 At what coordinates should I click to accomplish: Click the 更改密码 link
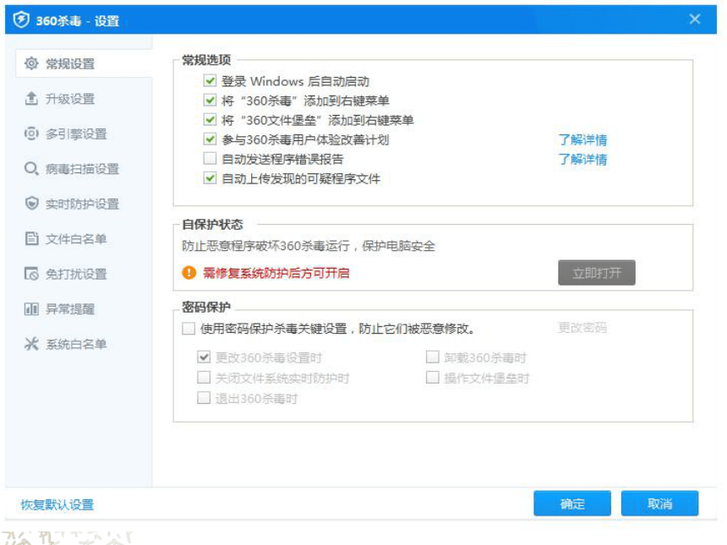(x=582, y=328)
